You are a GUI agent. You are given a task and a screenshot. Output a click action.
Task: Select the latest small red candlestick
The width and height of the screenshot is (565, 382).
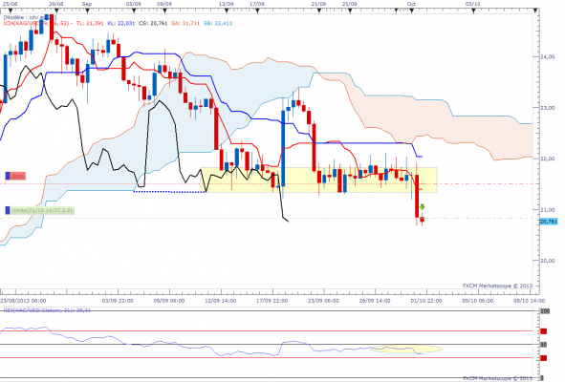[x=422, y=219]
